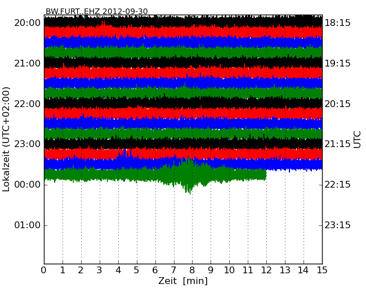This screenshot has width=366, height=293.
Task: Click the 6 minute tick label
Action: point(155,270)
